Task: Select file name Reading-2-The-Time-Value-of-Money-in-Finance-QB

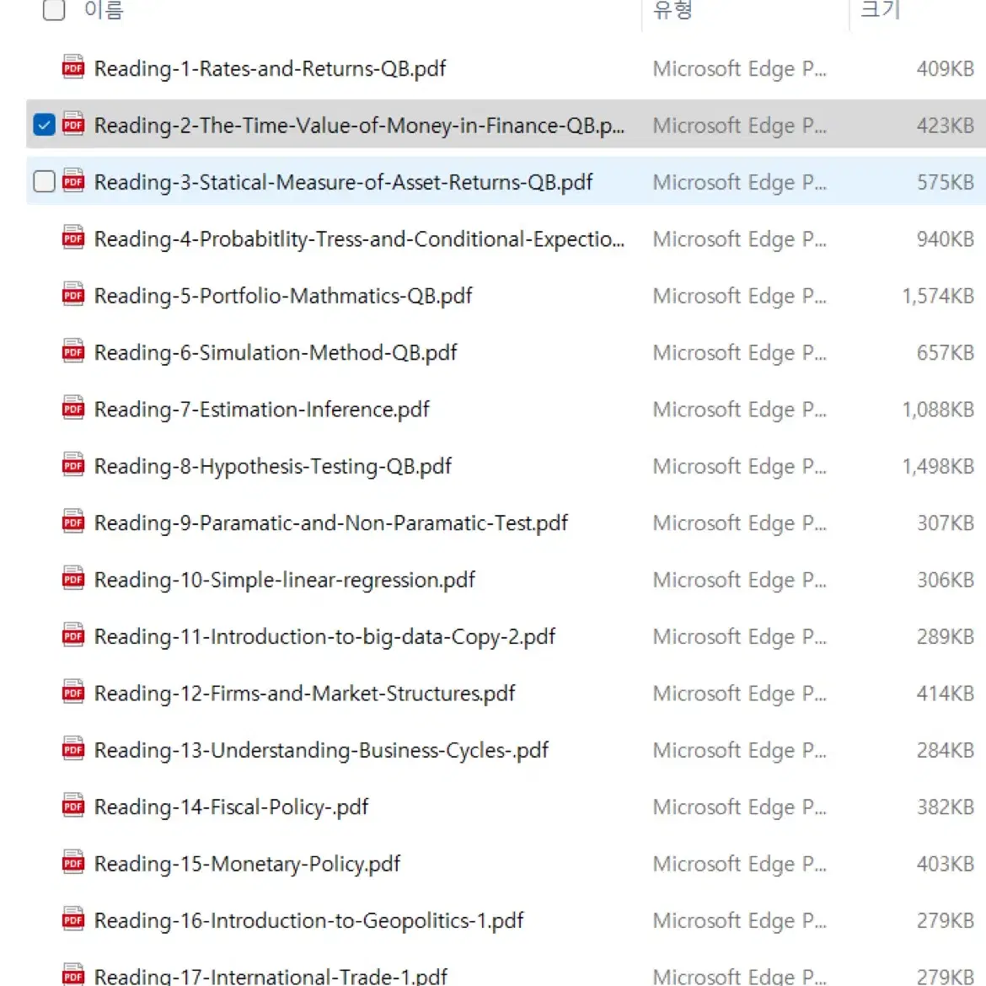Action: (359, 126)
